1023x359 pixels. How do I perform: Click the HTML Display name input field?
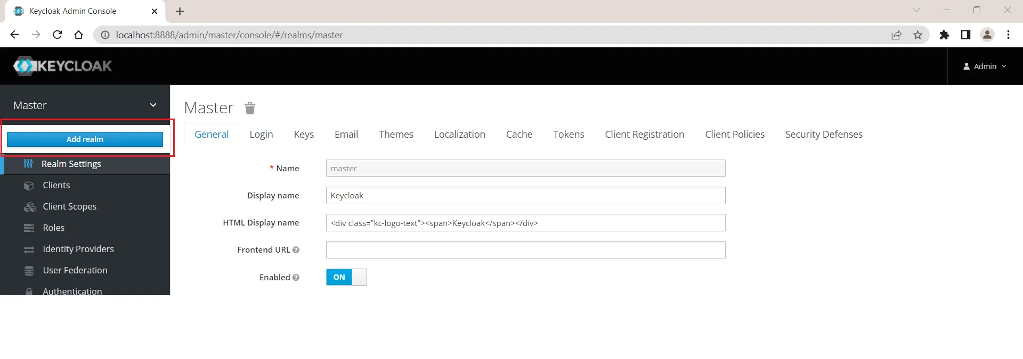pos(525,223)
